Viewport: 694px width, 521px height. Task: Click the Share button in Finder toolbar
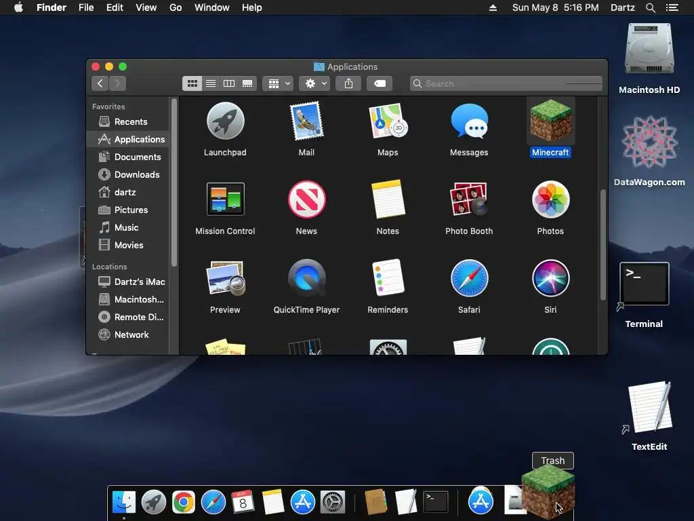(349, 83)
